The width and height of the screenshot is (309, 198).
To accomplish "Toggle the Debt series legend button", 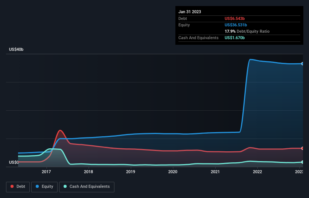I will pos(18,187).
